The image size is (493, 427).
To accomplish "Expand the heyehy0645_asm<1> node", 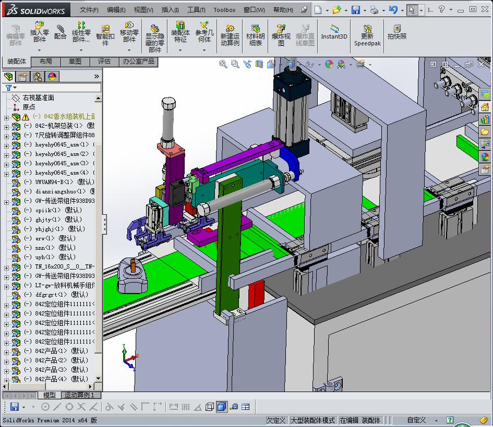I will 6,146.
